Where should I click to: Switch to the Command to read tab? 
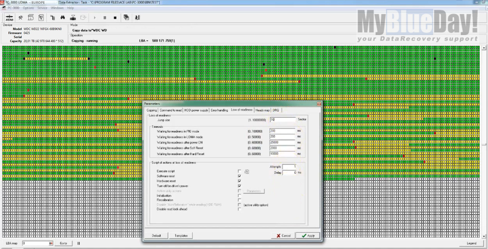(x=171, y=110)
